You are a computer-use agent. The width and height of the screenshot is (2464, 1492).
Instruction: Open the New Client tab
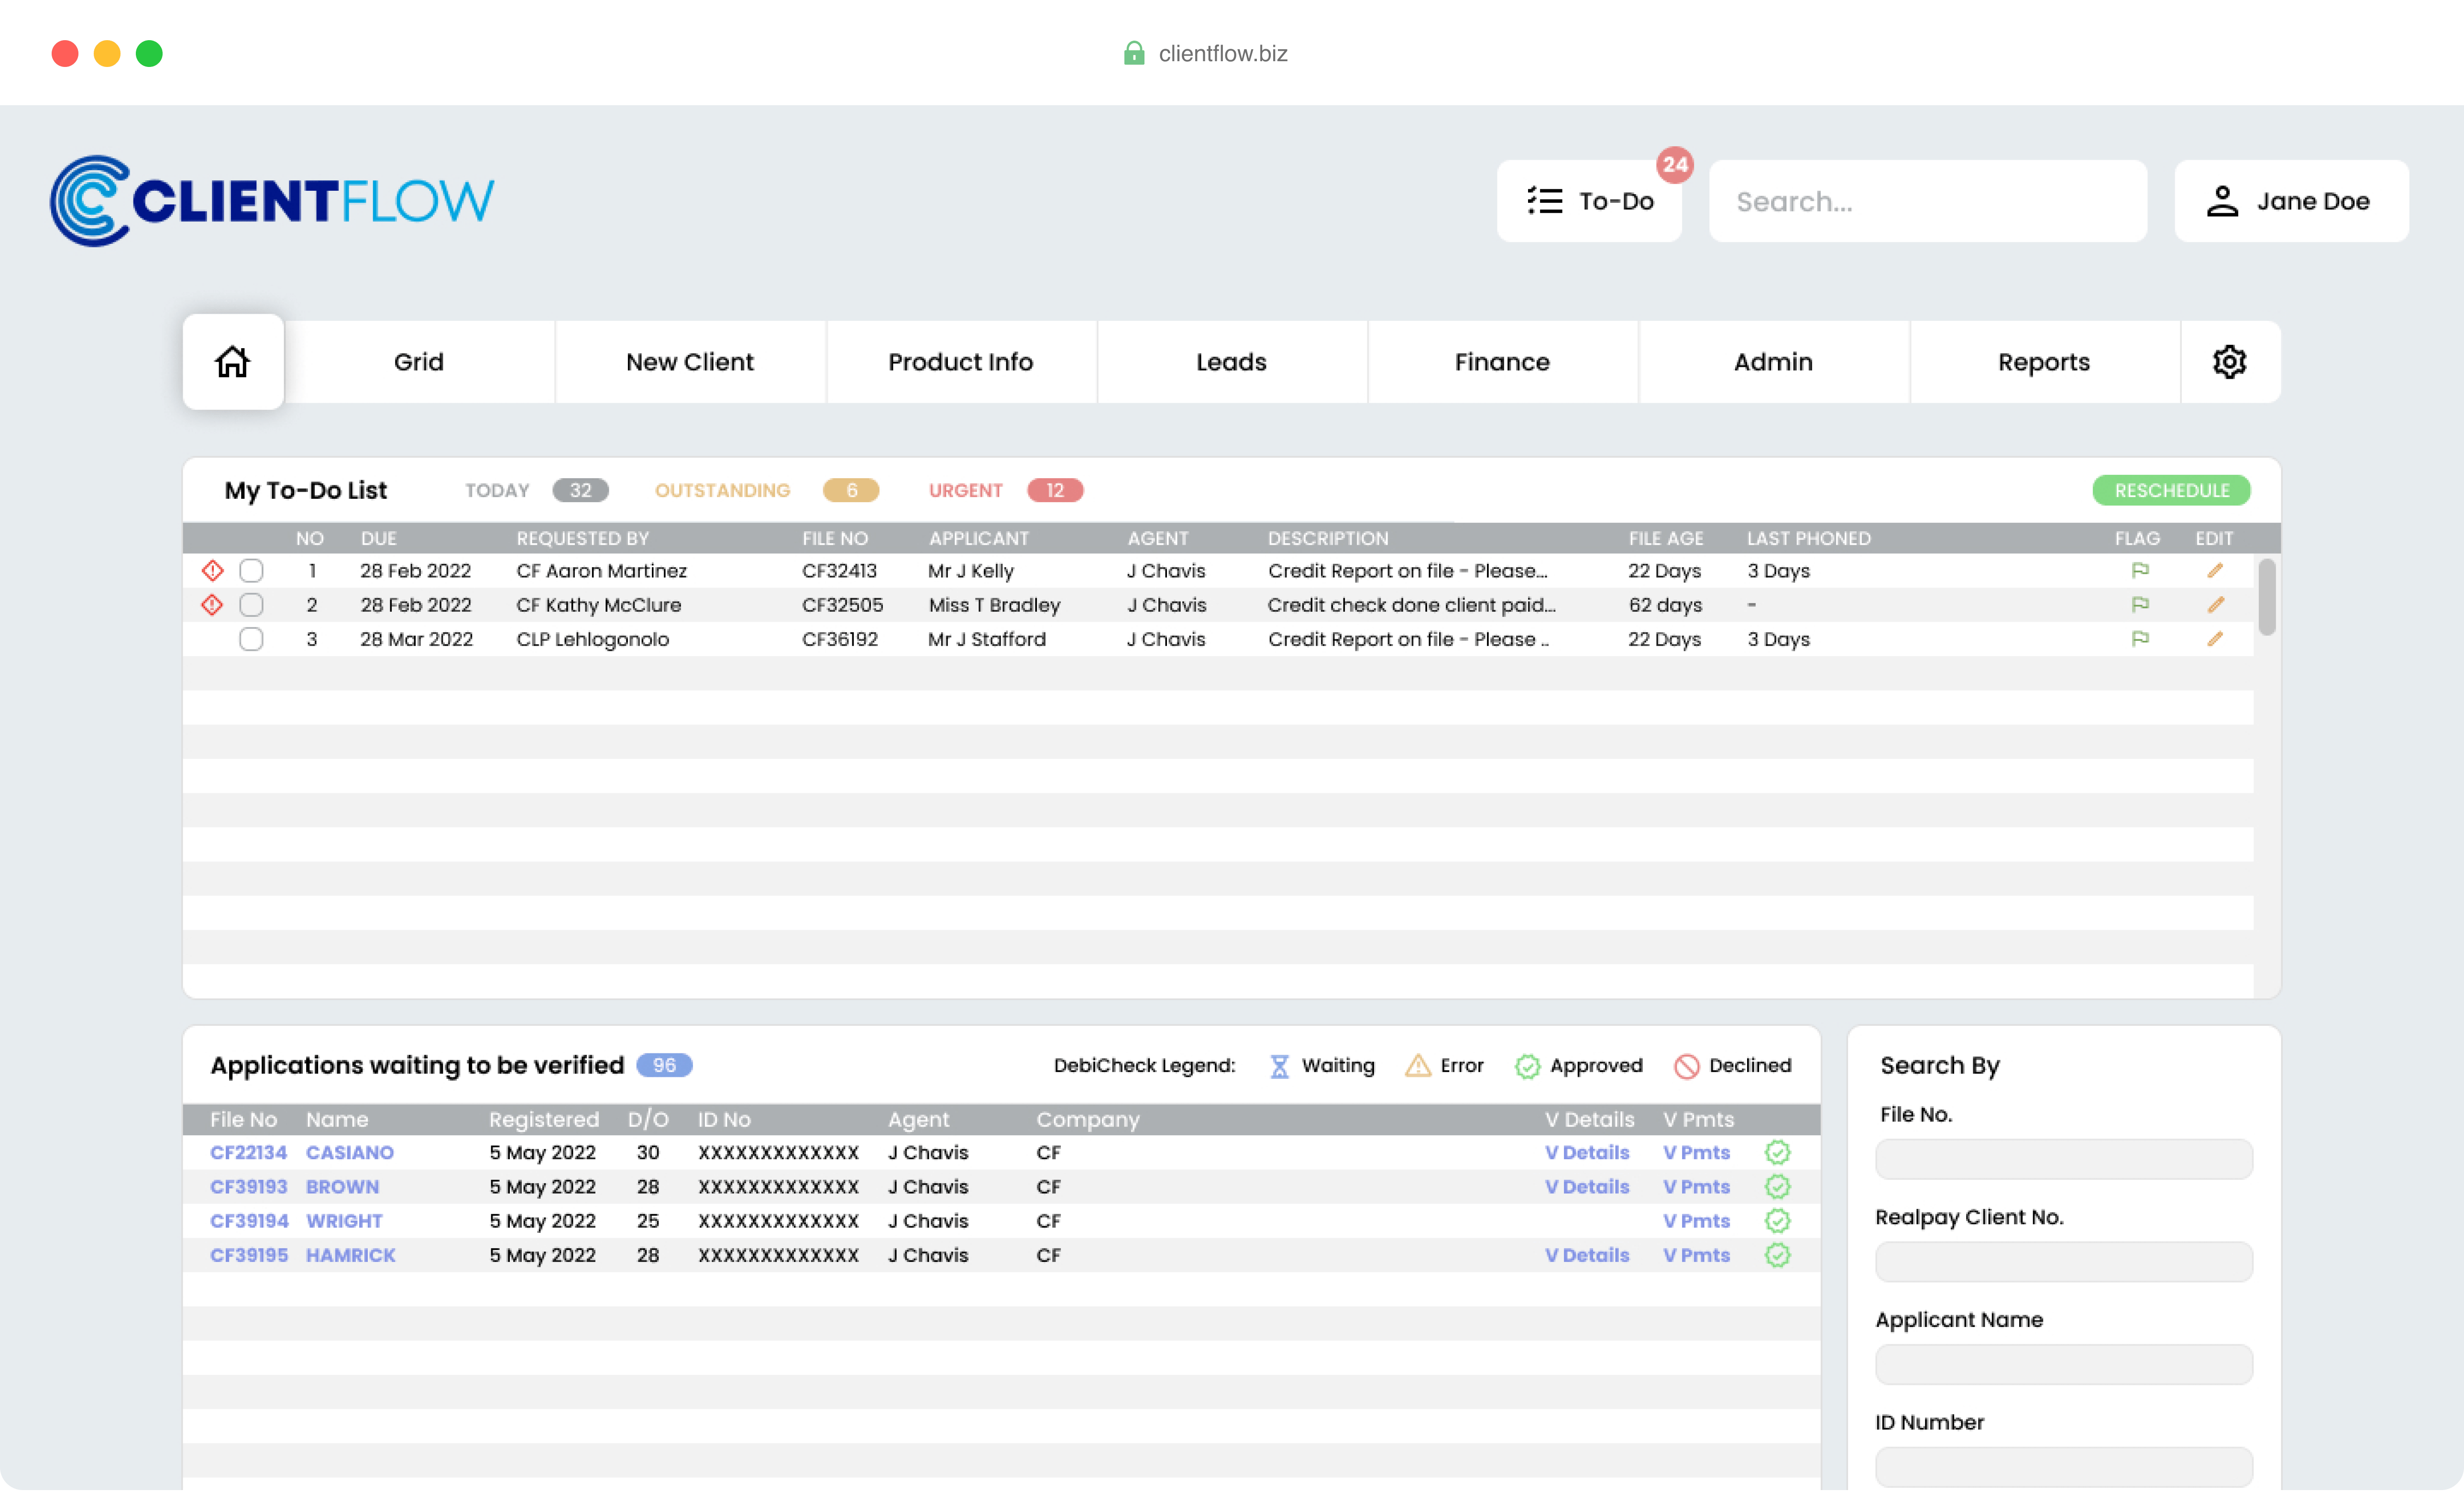tap(689, 361)
